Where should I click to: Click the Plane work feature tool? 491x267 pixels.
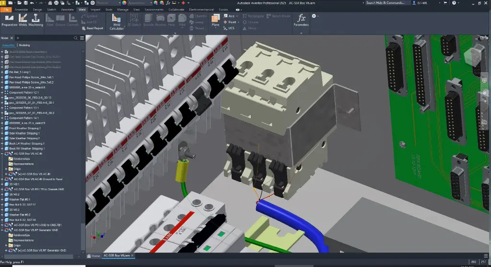tap(215, 21)
